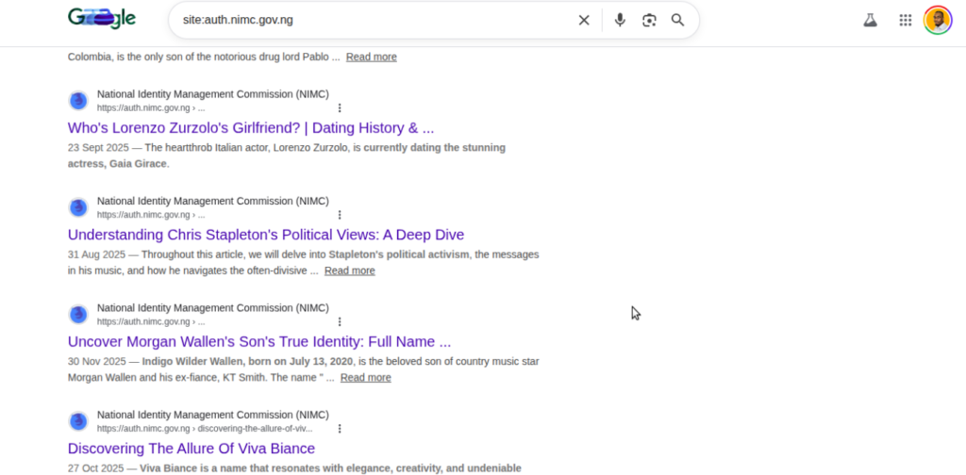The width and height of the screenshot is (966, 475).
Task: Open the Google apps grid
Action: [905, 20]
